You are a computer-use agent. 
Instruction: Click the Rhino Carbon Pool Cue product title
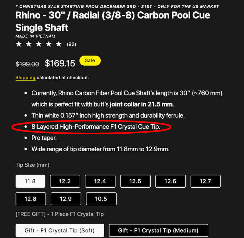(113, 21)
